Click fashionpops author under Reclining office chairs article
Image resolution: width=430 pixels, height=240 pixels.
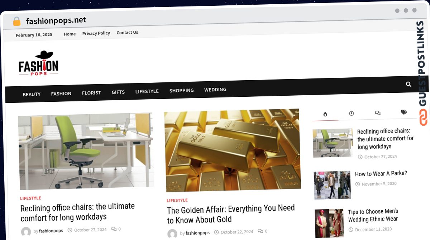tap(51, 231)
